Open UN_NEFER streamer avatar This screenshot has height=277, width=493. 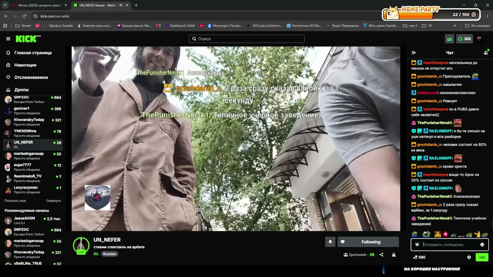(x=81, y=245)
